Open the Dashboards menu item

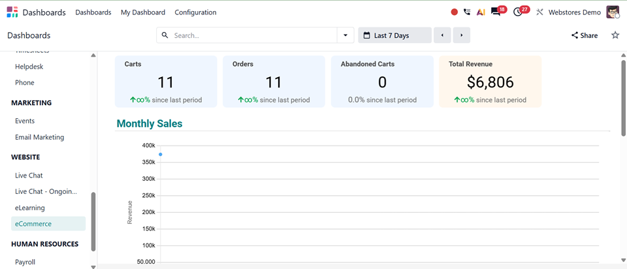(x=93, y=12)
